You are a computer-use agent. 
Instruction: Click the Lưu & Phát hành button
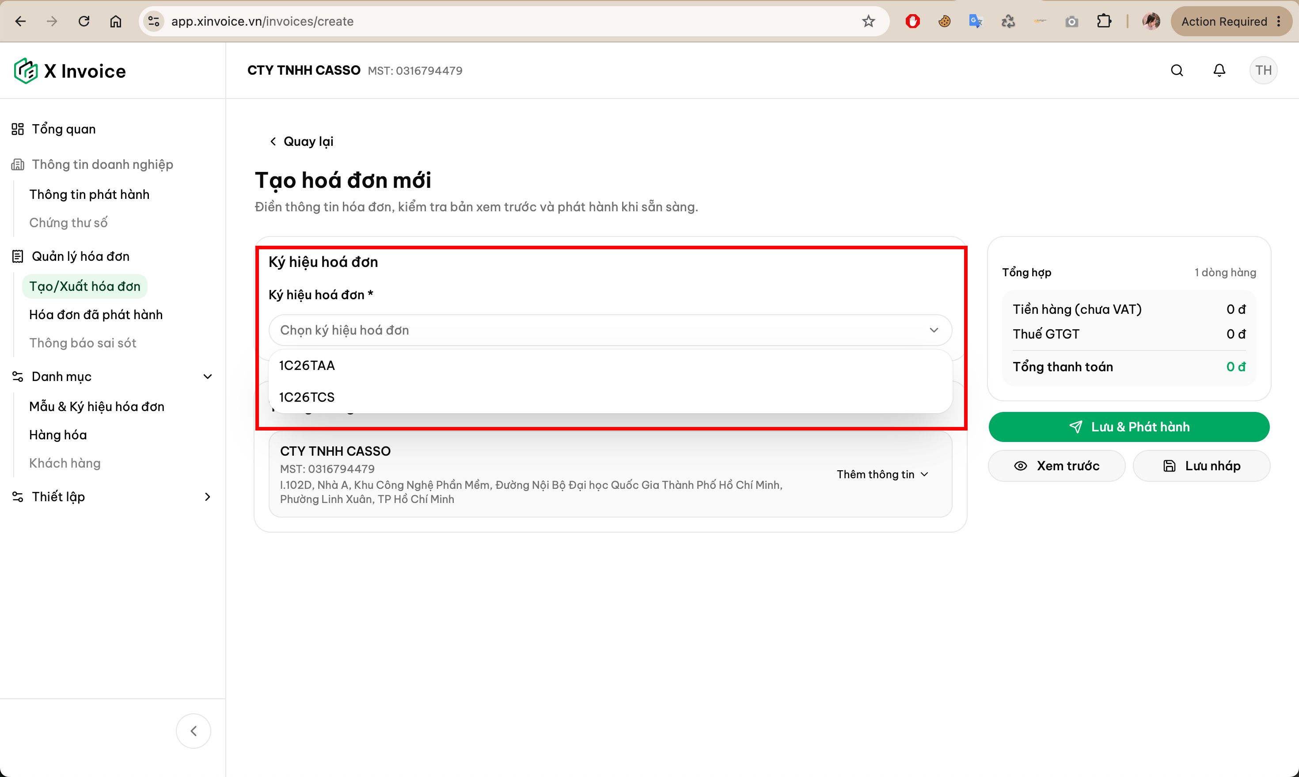click(x=1128, y=427)
